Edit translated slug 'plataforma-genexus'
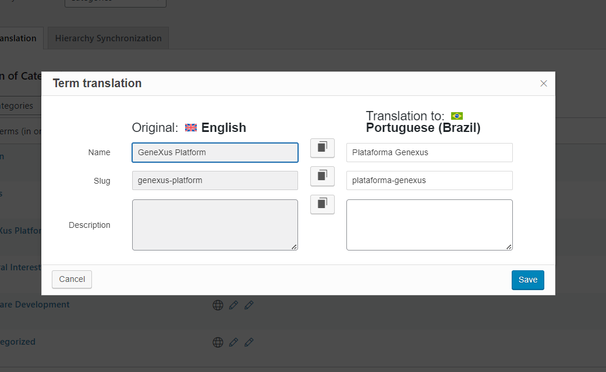 coord(430,181)
